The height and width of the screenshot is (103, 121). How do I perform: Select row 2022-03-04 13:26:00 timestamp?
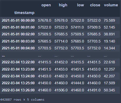[x=18, y=90]
